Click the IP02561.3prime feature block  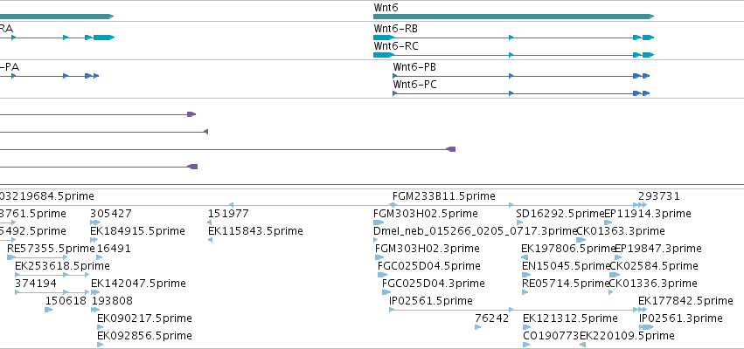tap(647, 327)
